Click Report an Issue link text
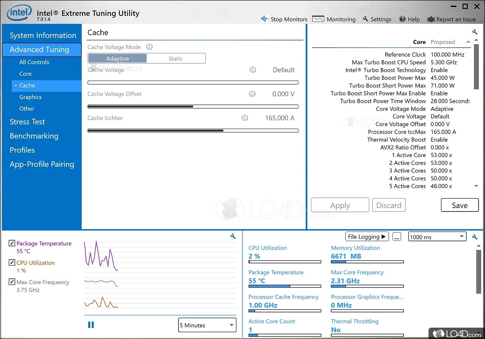This screenshot has height=339, width=485. (x=456, y=19)
